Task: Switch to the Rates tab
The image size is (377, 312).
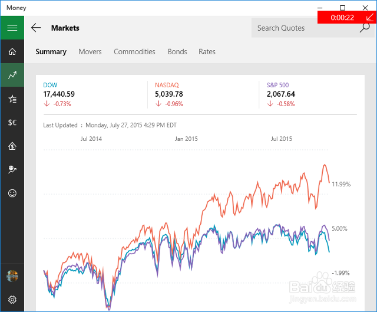Action: pyautogui.click(x=207, y=52)
